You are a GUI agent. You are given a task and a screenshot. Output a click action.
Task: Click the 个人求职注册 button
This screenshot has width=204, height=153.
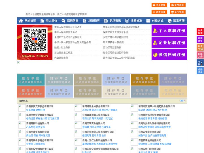pyautogui.click(x=169, y=30)
